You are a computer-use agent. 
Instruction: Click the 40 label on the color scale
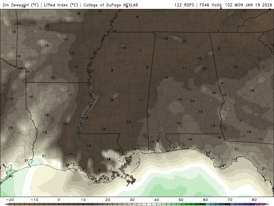click(157, 200)
